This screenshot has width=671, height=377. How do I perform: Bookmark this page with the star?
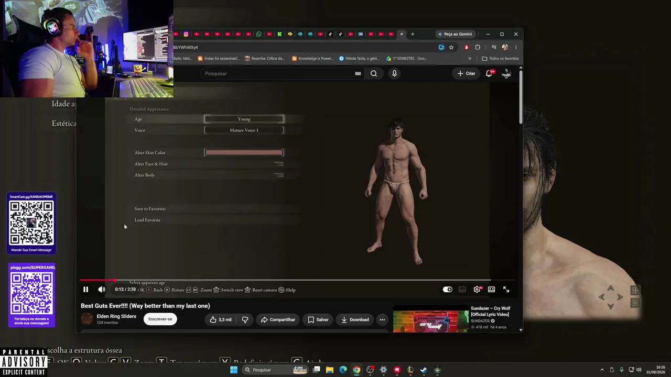(451, 47)
